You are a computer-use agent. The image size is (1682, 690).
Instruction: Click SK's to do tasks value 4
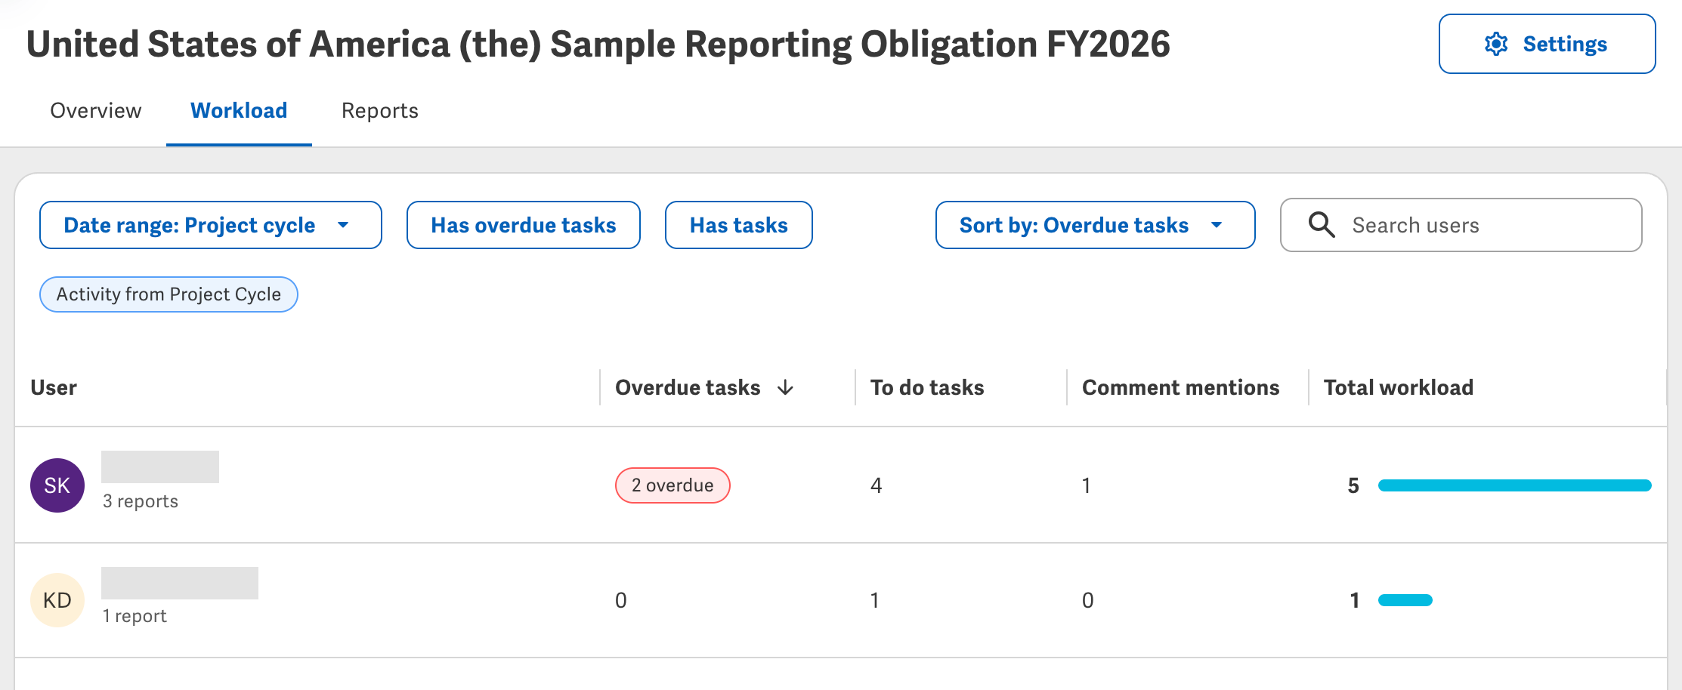tap(877, 485)
